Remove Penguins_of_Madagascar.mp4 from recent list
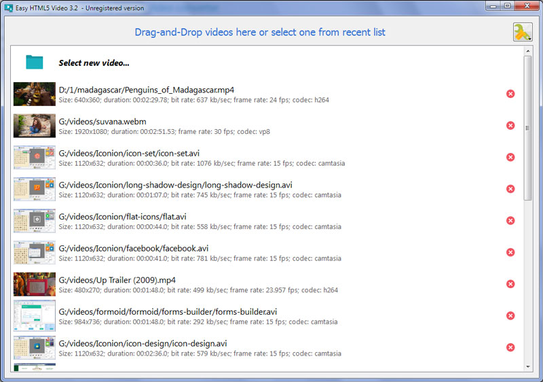This screenshot has width=543, height=382. (x=510, y=94)
